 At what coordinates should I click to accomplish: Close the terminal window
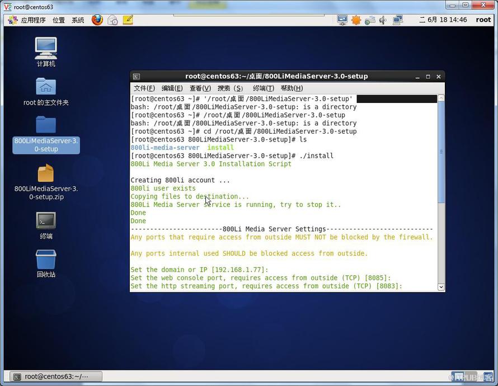click(x=438, y=77)
